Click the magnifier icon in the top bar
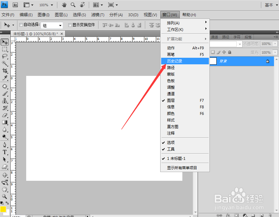This screenshot has height=217, width=279. click(73, 5)
